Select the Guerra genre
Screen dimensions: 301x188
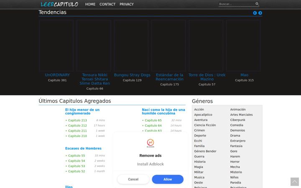pos(199,156)
